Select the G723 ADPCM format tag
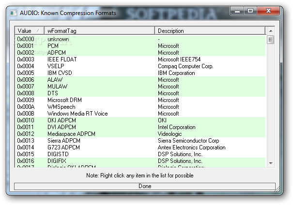The height and width of the screenshot is (205, 293). (x=63, y=147)
